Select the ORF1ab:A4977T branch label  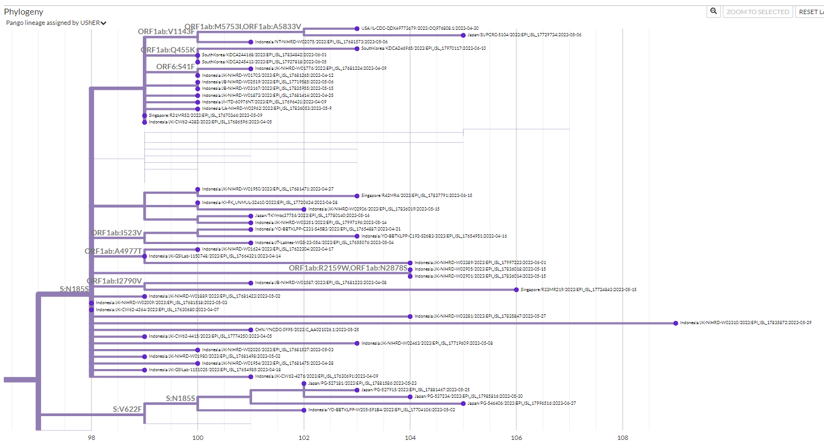click(112, 251)
